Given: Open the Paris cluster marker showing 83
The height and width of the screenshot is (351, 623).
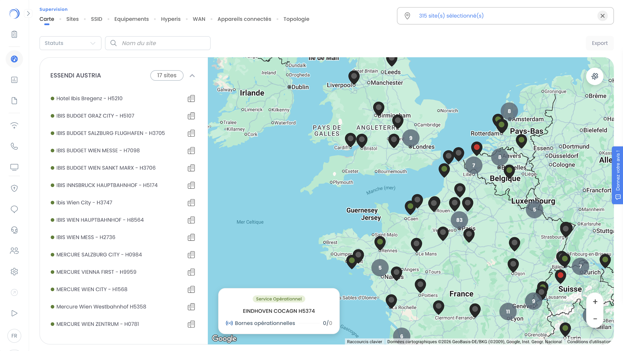Looking at the screenshot, I should [x=459, y=220].
